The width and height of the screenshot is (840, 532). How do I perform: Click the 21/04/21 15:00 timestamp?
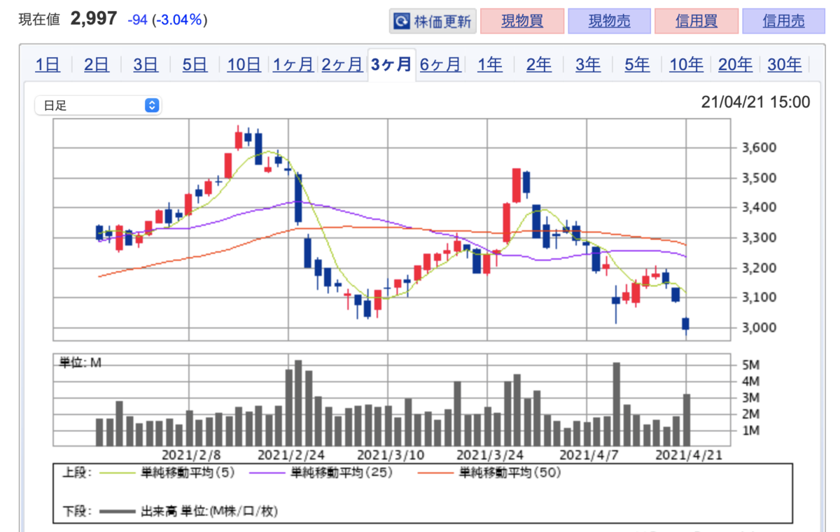[x=755, y=102]
